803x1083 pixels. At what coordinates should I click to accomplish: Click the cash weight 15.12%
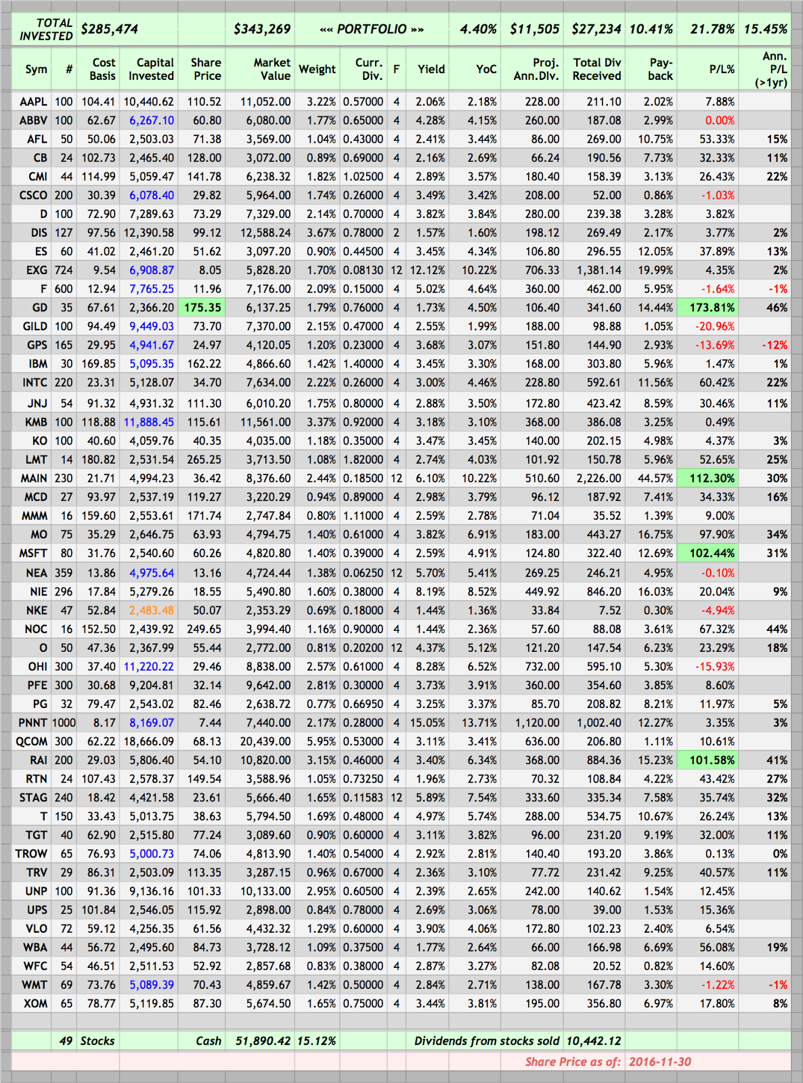(317, 1041)
